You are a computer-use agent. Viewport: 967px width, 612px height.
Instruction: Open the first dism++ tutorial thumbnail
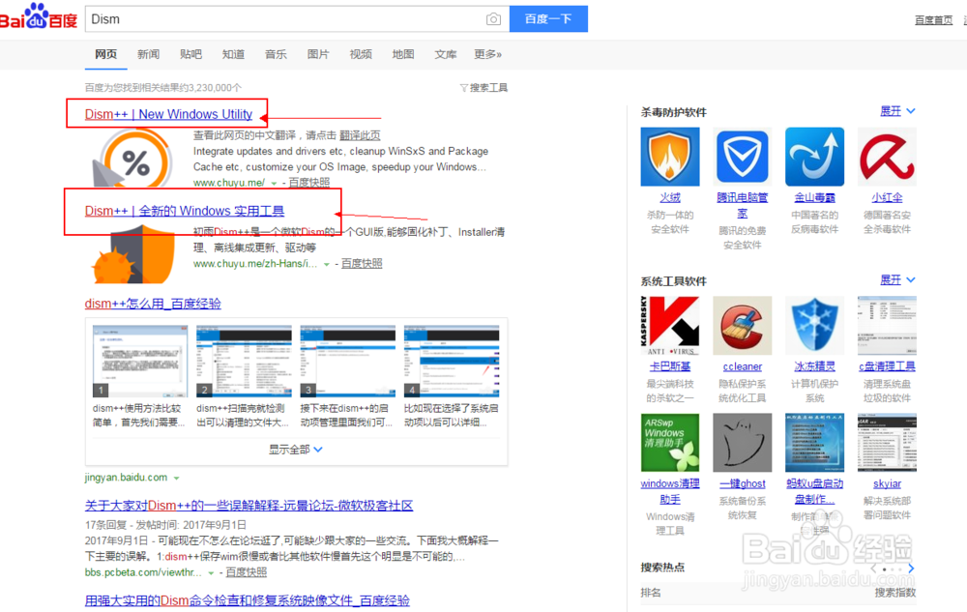point(140,362)
